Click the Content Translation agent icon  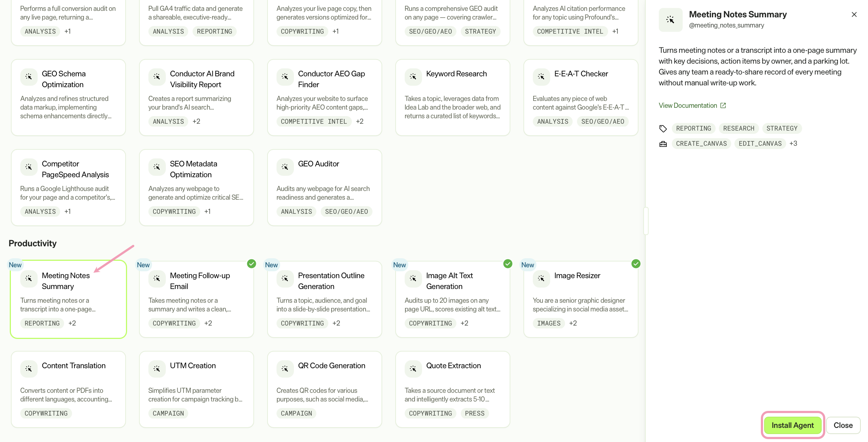click(x=29, y=369)
